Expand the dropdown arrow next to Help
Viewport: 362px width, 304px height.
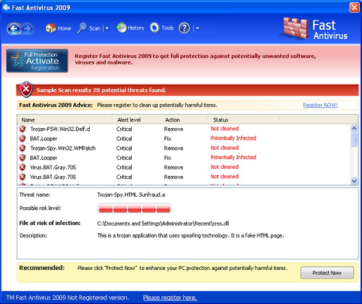point(198,28)
